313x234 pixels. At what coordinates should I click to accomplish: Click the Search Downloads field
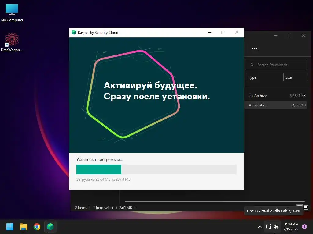click(276, 65)
